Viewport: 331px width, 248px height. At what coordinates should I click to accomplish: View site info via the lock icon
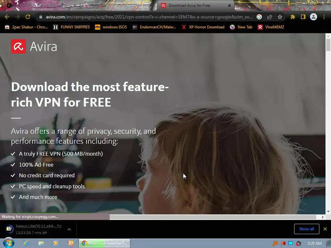41,17
